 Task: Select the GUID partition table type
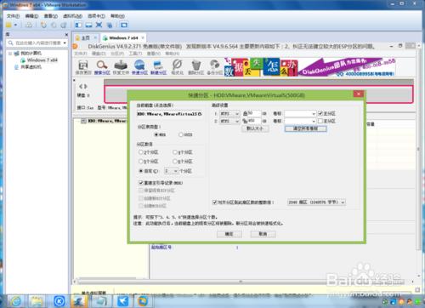[185, 134]
